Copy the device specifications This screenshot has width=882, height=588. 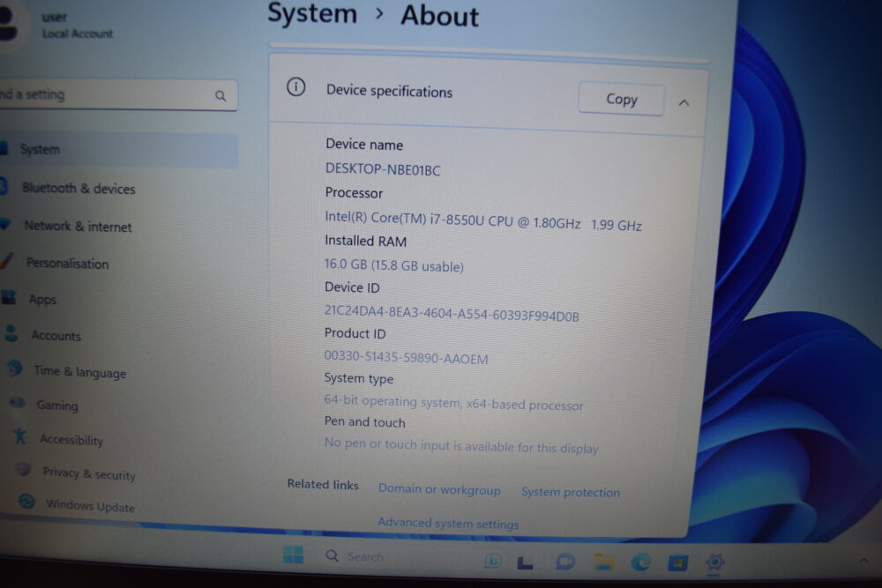tap(622, 100)
